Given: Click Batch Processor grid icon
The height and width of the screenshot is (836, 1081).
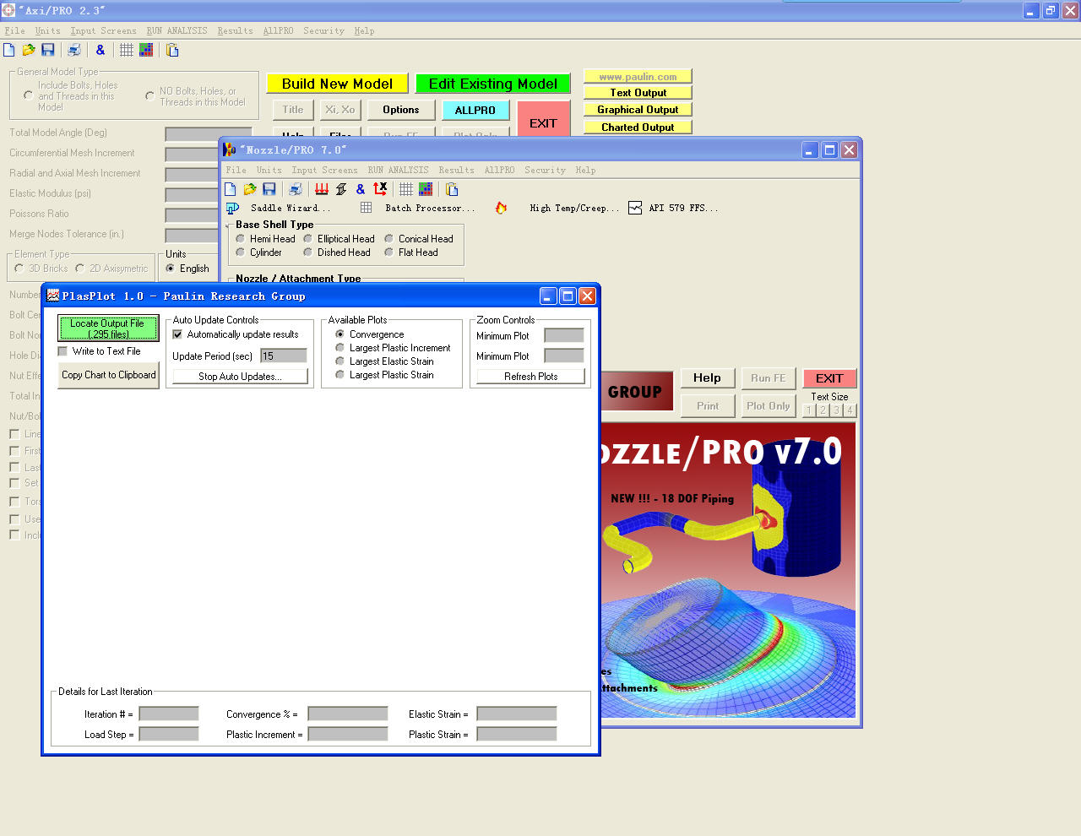Looking at the screenshot, I should 366,207.
